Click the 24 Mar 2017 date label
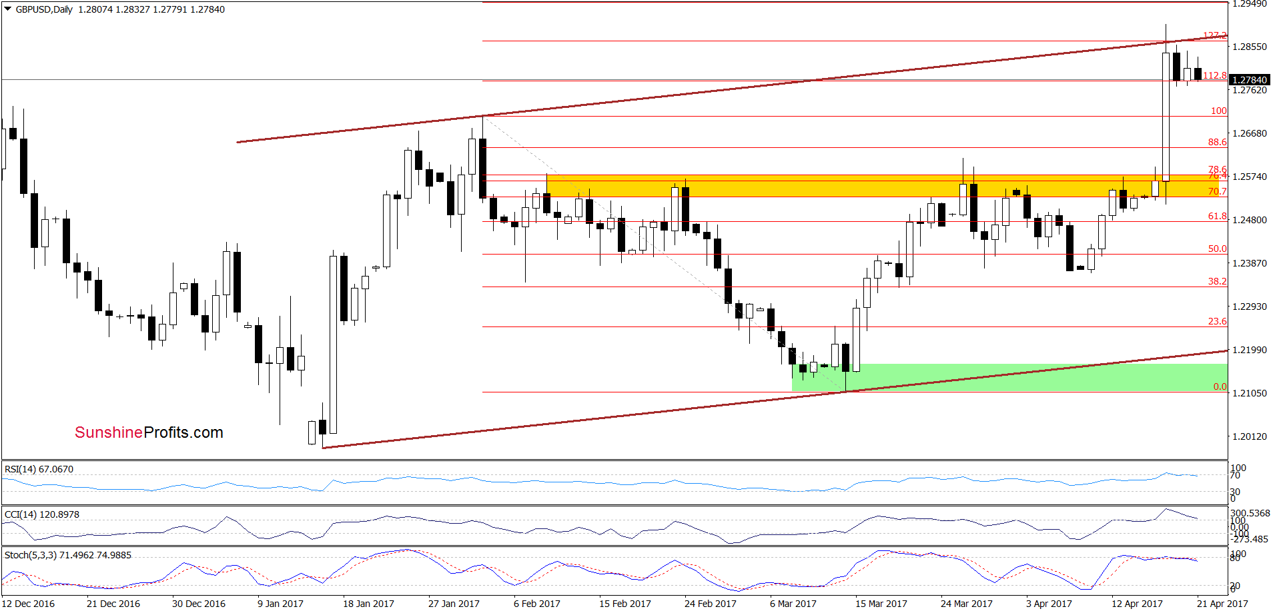The image size is (1273, 613). click(x=967, y=604)
